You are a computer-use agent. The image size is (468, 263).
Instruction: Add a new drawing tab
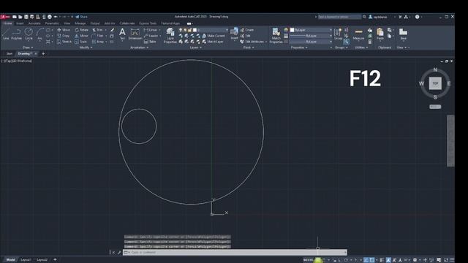click(x=43, y=53)
